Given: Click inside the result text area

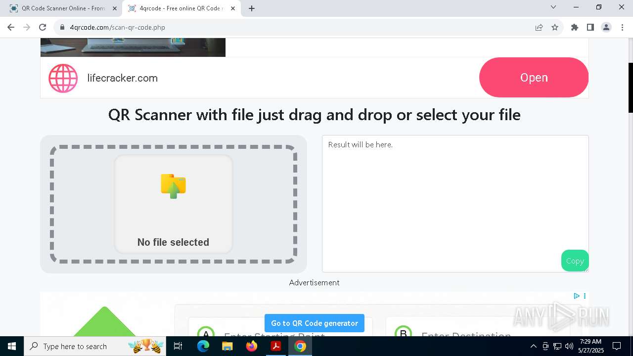Looking at the screenshot, I should [x=455, y=203].
